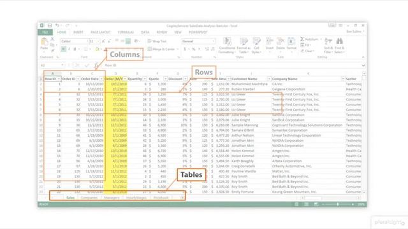
Task: Click the Orientation text angle icon
Action: [136, 41]
